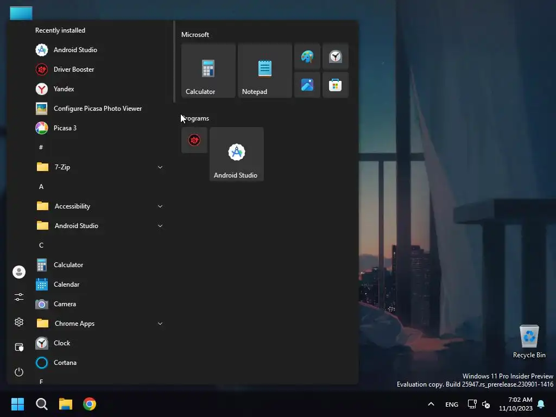
Task: Open Android Studio tile in Programs group
Action: (237, 154)
